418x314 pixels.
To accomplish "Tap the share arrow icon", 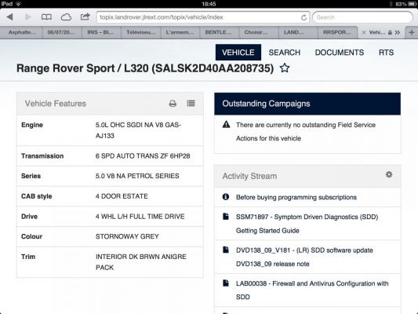I will coord(85,17).
